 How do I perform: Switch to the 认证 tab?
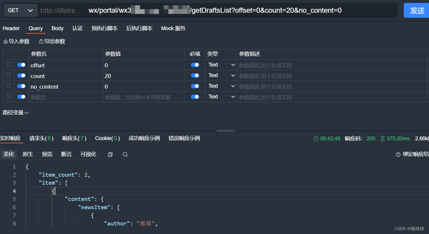(78, 28)
